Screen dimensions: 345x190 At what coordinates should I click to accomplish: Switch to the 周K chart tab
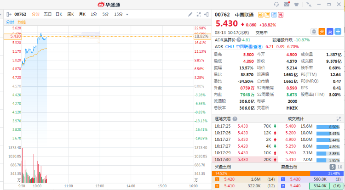(x=70, y=14)
